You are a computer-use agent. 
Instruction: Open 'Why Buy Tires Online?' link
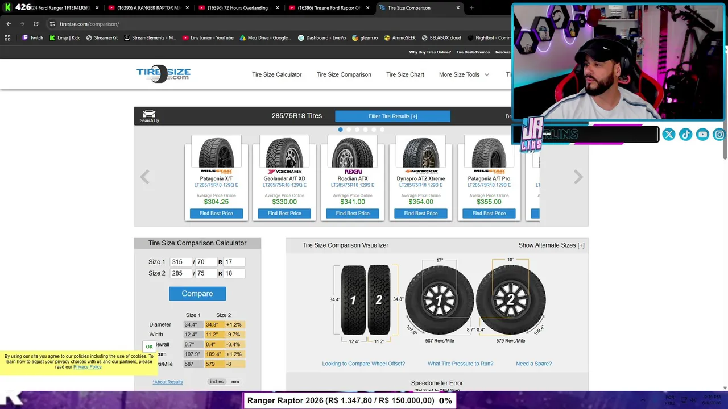click(430, 52)
